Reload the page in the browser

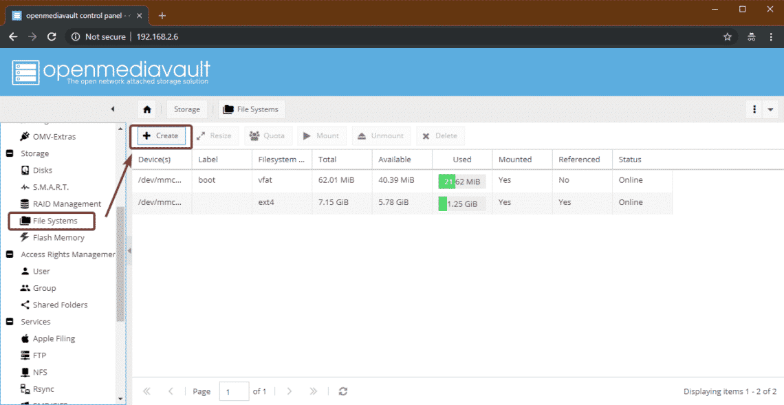tap(52, 36)
